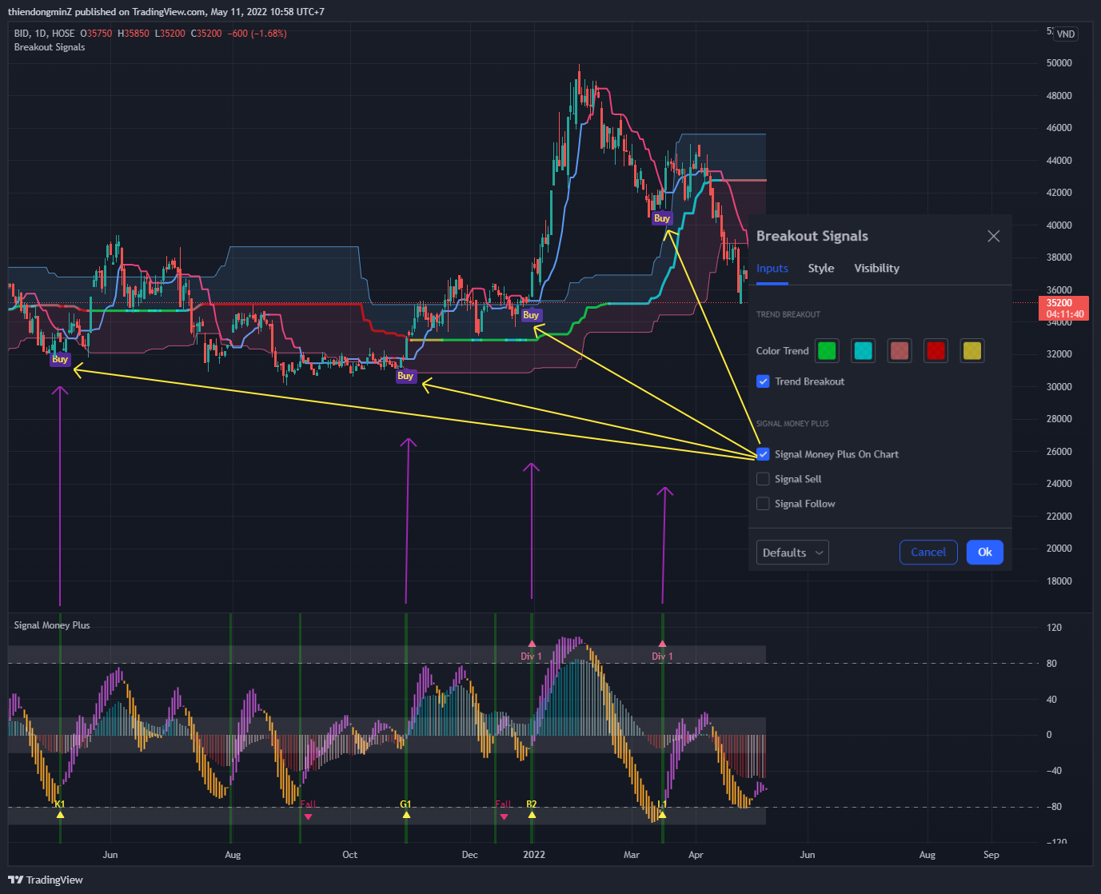The image size is (1101, 894).
Task: Click the pink Div 1 marker above the 2022 label
Action: [532, 642]
